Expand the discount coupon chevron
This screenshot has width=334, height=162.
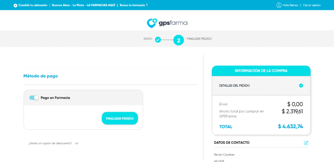(x=77, y=143)
